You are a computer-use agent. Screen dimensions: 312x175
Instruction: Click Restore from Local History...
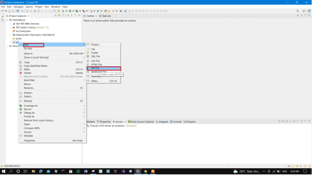[52, 120]
